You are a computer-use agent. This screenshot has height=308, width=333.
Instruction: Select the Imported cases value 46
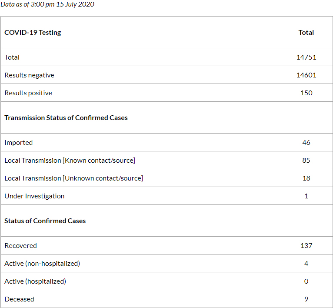coord(306,143)
